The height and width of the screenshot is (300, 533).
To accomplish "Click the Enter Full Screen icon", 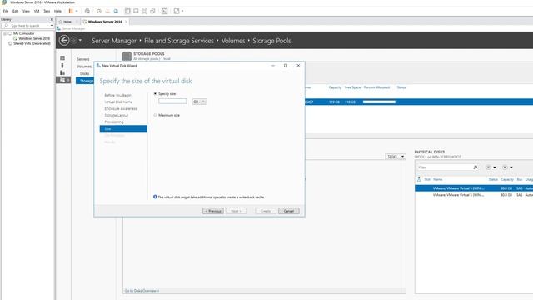I will point(144,11).
